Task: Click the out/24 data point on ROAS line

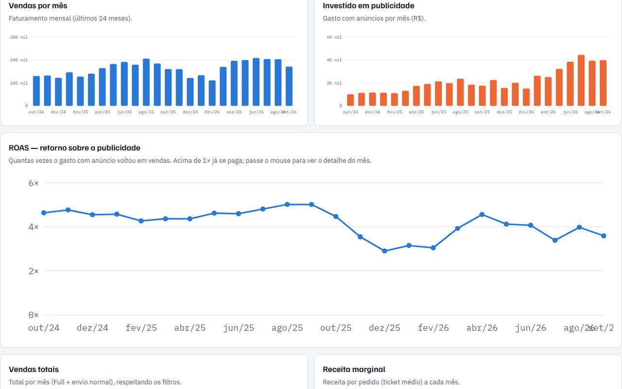Action: coord(44,212)
